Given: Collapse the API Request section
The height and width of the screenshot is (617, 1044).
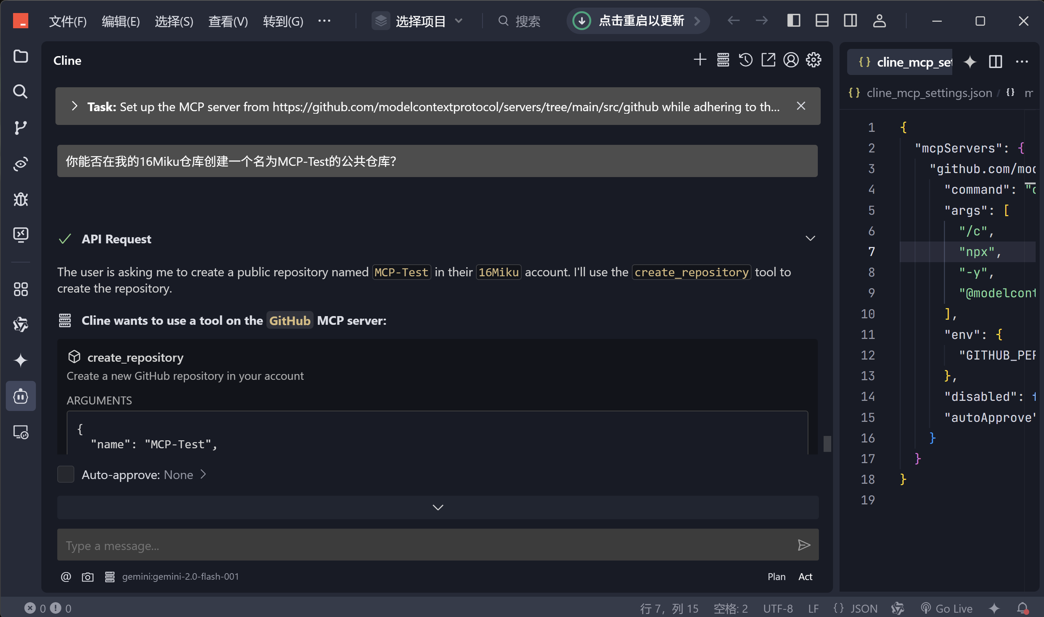Looking at the screenshot, I should tap(810, 239).
